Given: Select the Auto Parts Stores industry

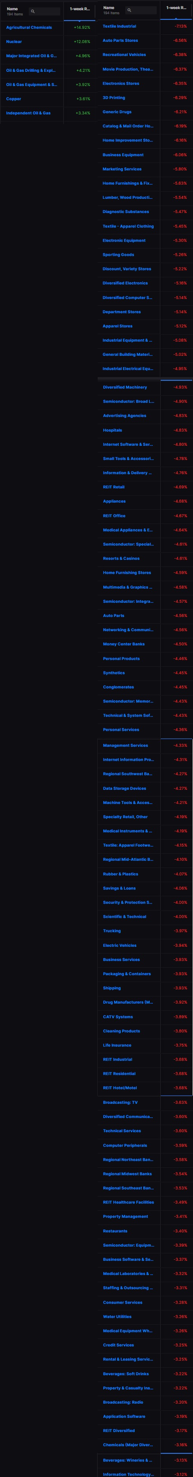Looking at the screenshot, I should [x=120, y=41].
